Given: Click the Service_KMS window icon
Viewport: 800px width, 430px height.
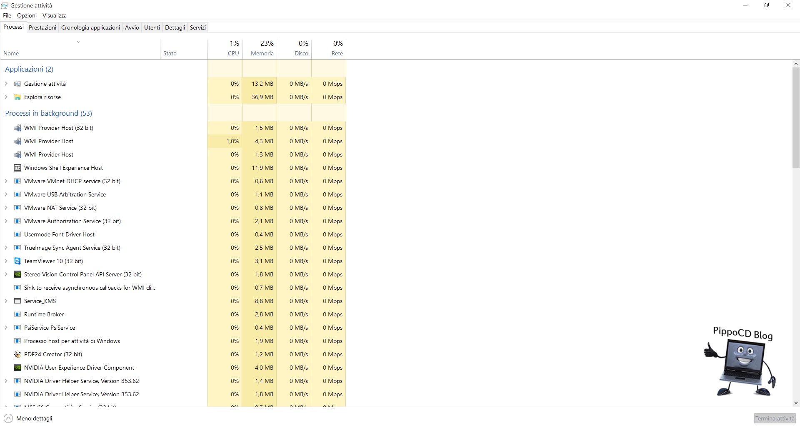Looking at the screenshot, I should click(17, 301).
